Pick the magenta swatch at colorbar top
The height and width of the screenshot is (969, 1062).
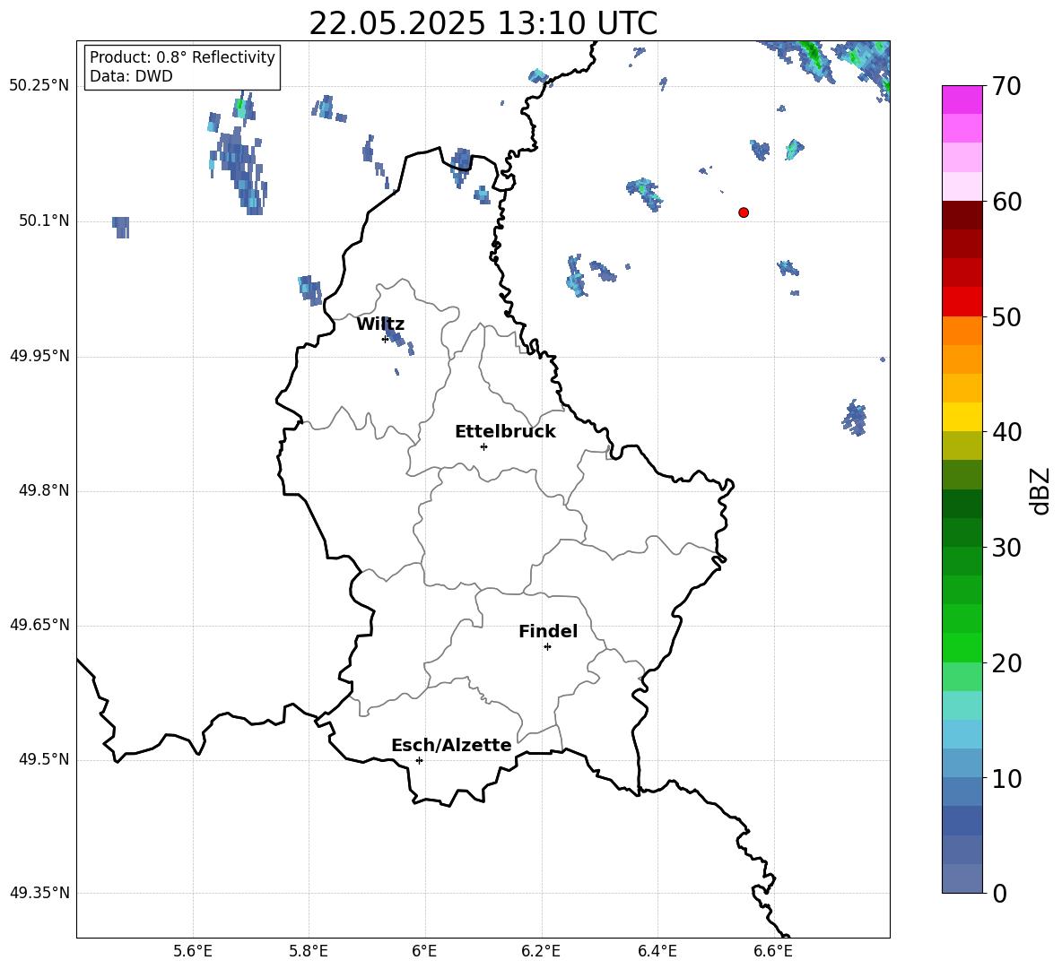click(x=962, y=99)
